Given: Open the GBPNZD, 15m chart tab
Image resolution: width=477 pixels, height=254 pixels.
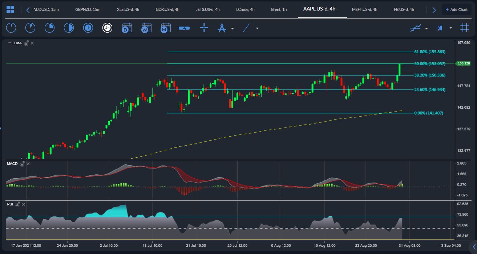Looking at the screenshot, I should click(x=88, y=9).
